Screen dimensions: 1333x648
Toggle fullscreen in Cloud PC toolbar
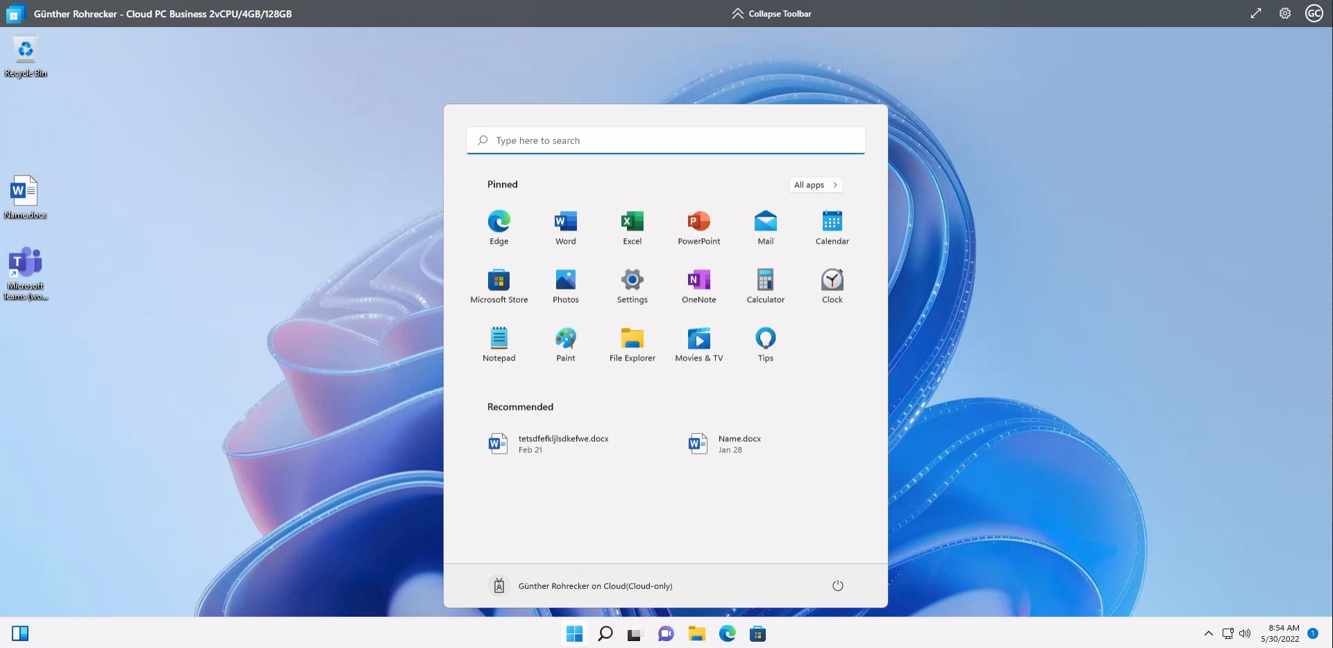pos(1255,13)
